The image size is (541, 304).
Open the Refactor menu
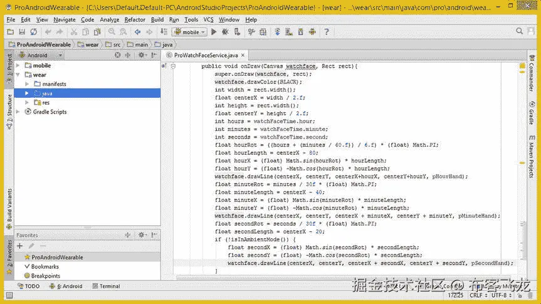(135, 19)
